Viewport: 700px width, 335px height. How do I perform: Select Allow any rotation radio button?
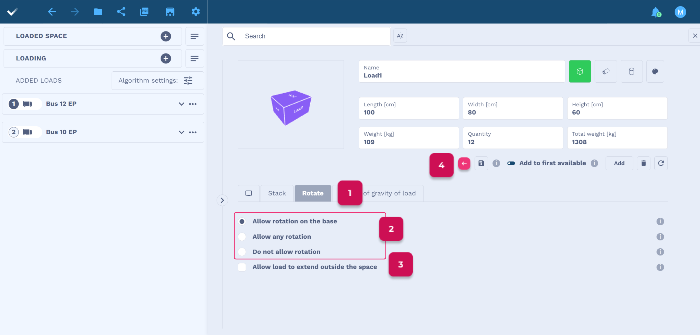242,237
